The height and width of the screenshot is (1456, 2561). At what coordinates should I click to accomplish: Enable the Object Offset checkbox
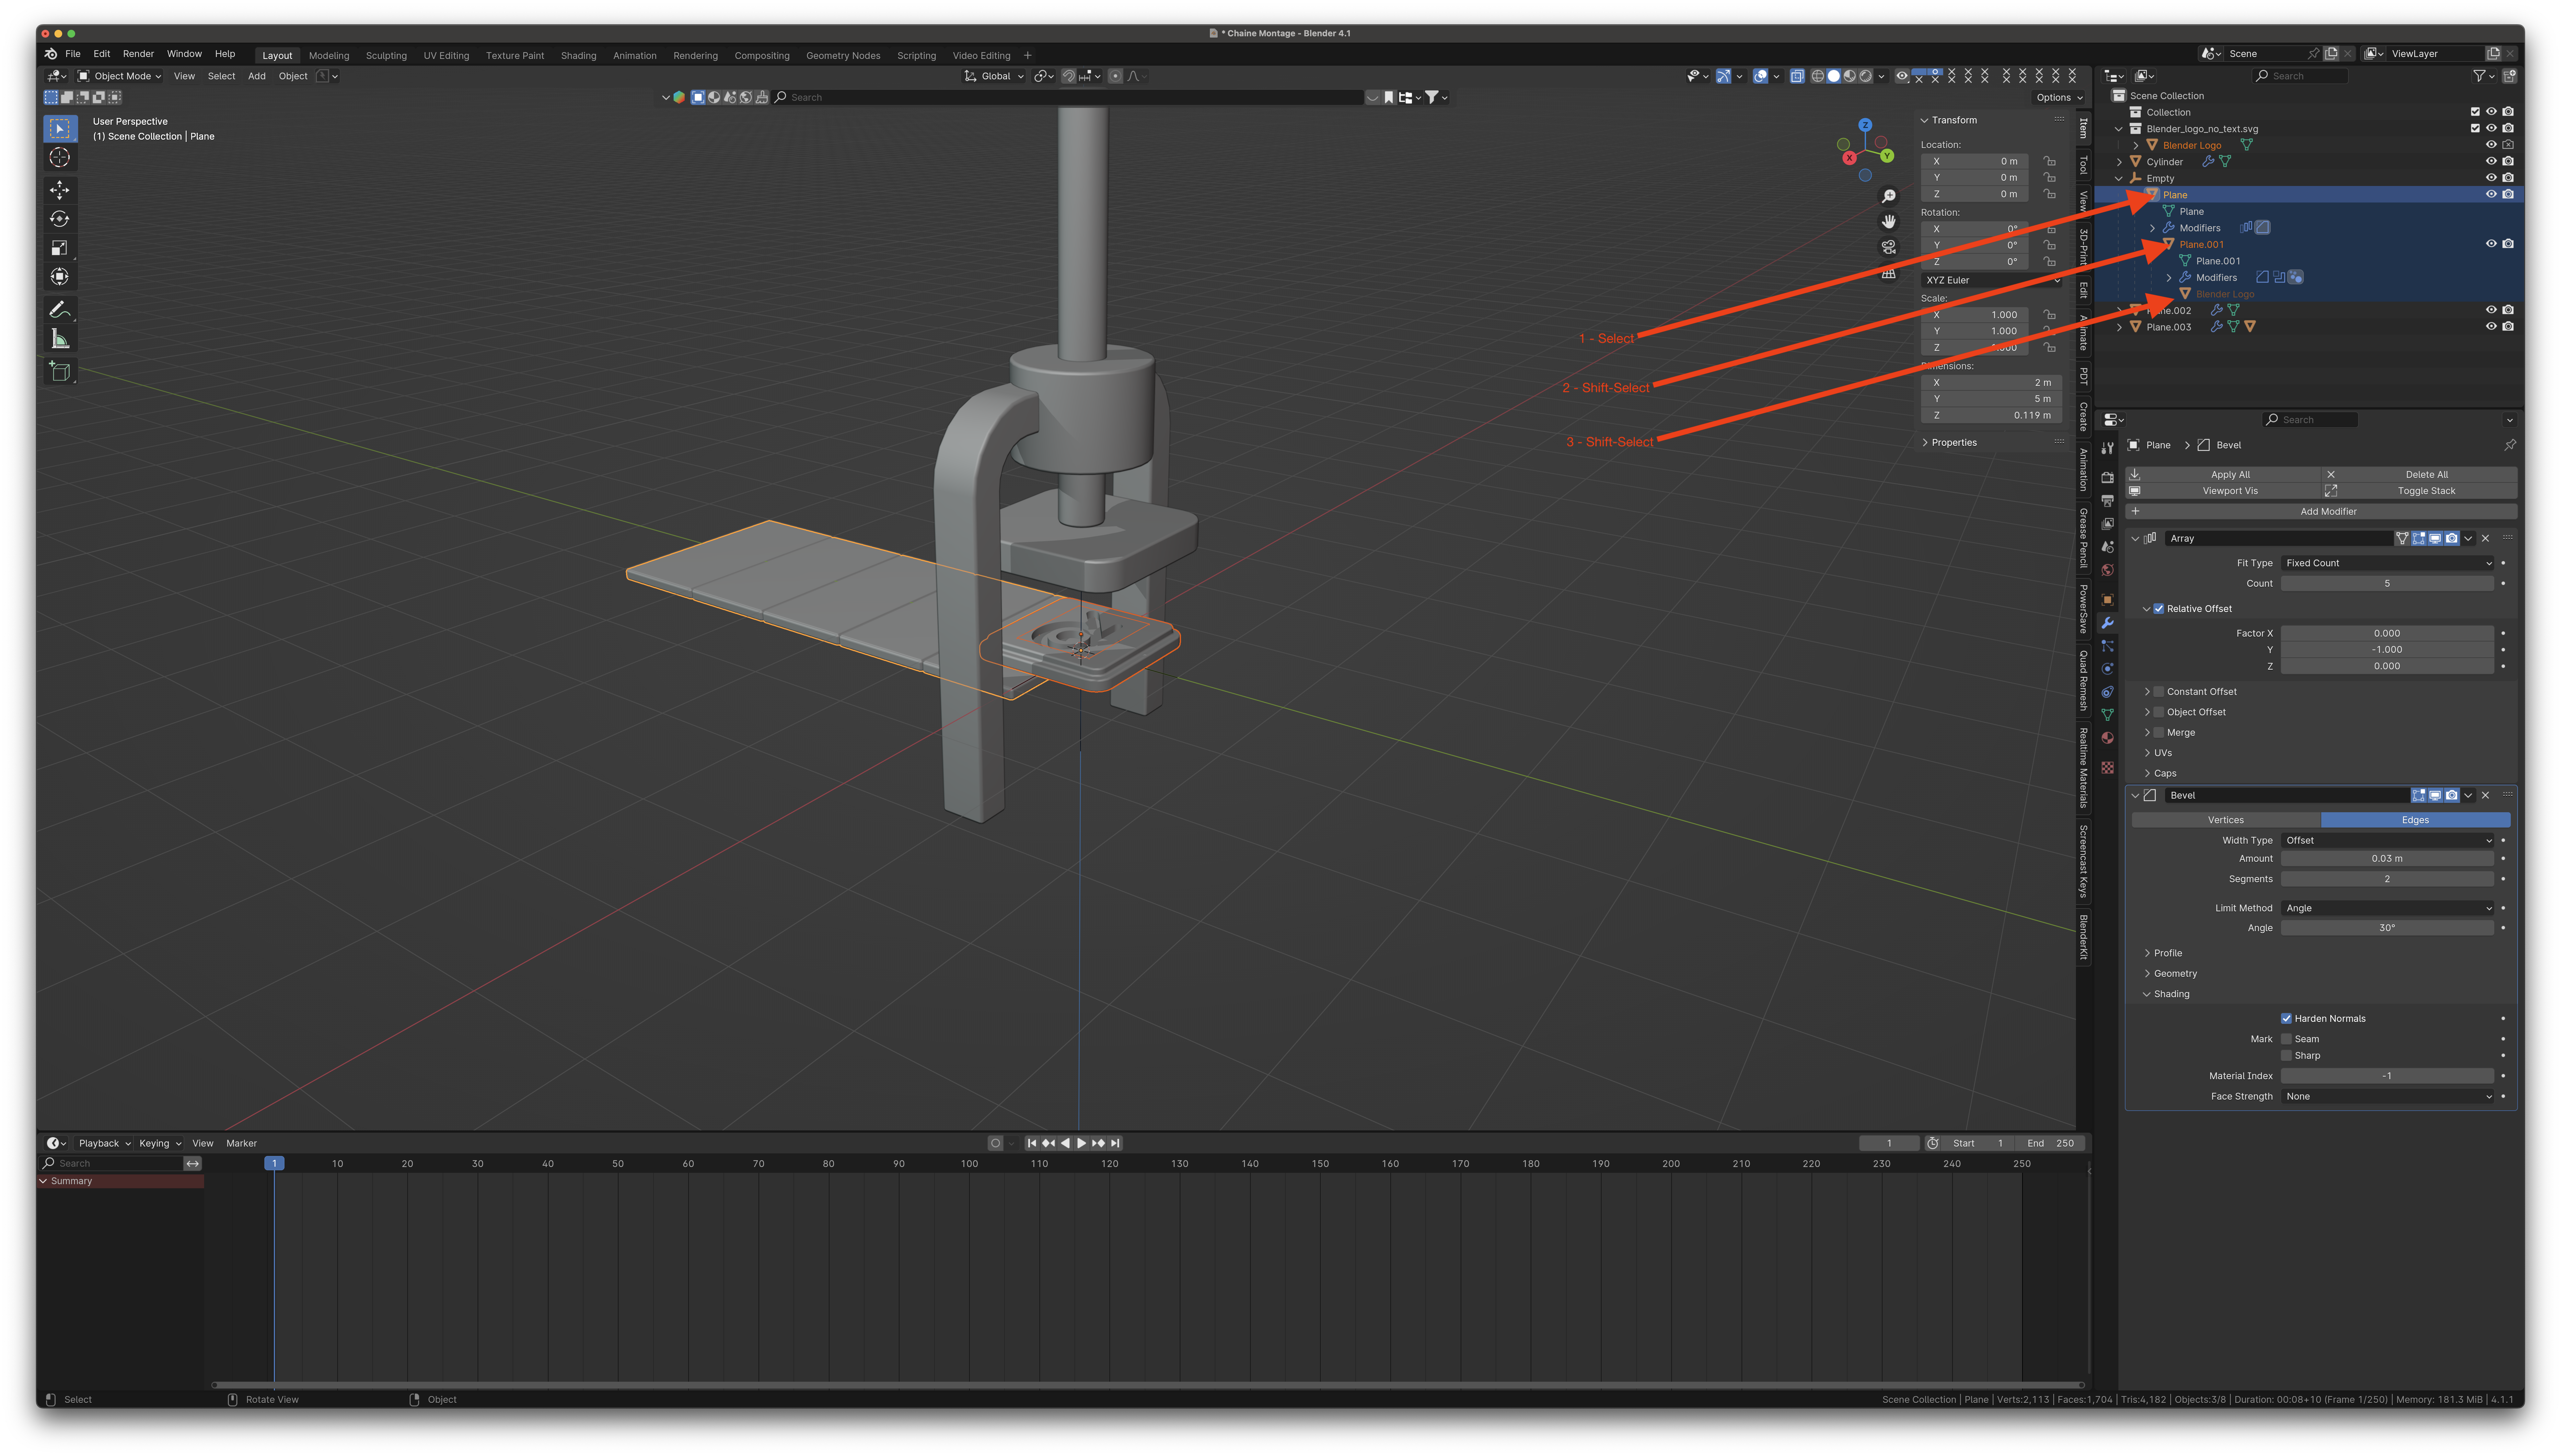[x=2159, y=712]
